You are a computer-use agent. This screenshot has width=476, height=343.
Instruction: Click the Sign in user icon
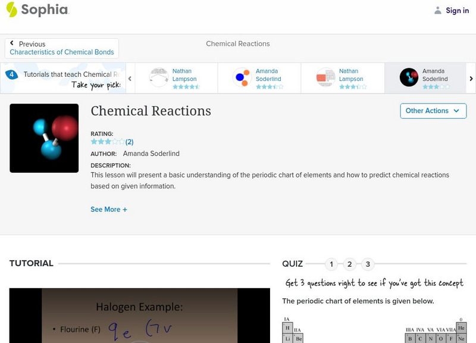pyautogui.click(x=438, y=10)
